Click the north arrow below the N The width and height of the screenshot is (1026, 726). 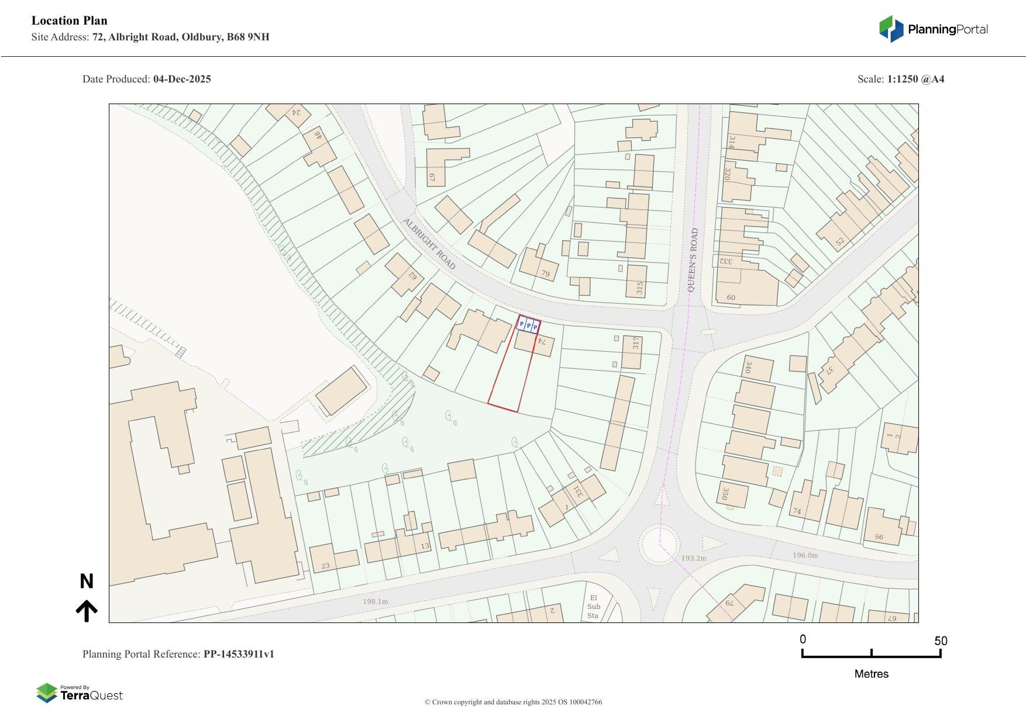click(87, 610)
